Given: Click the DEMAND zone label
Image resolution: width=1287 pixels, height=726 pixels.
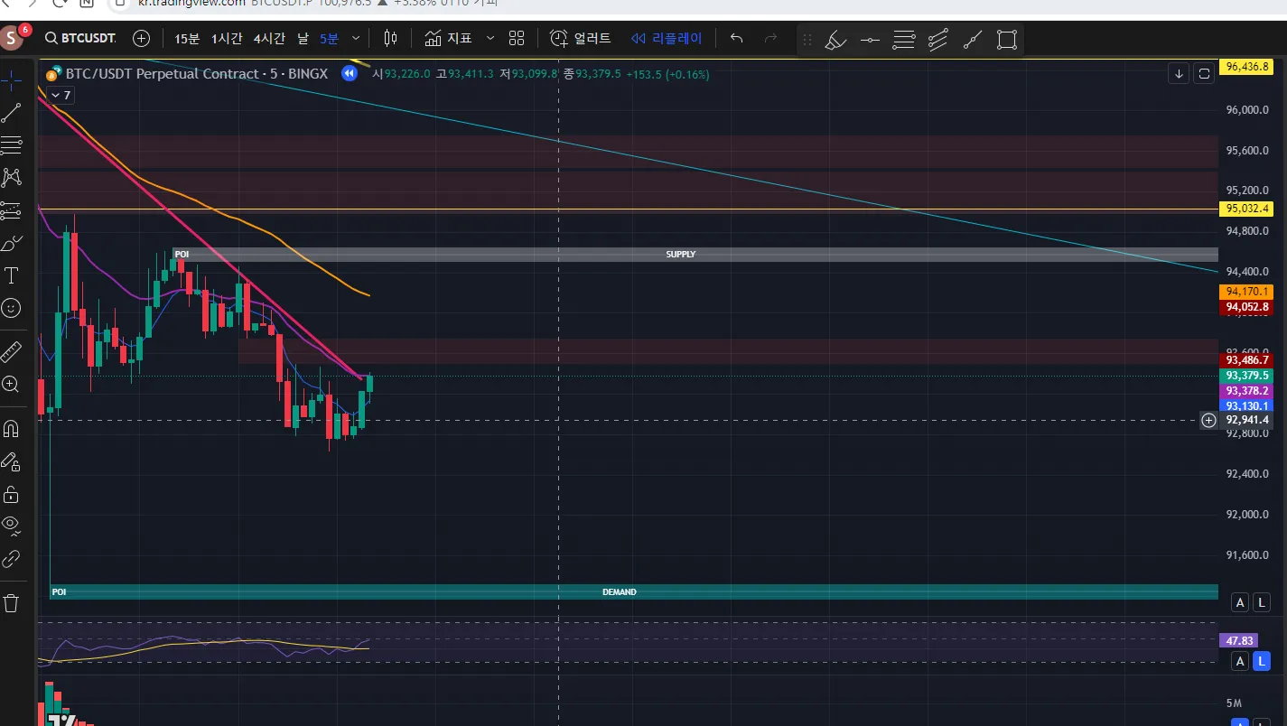Looking at the screenshot, I should [620, 592].
